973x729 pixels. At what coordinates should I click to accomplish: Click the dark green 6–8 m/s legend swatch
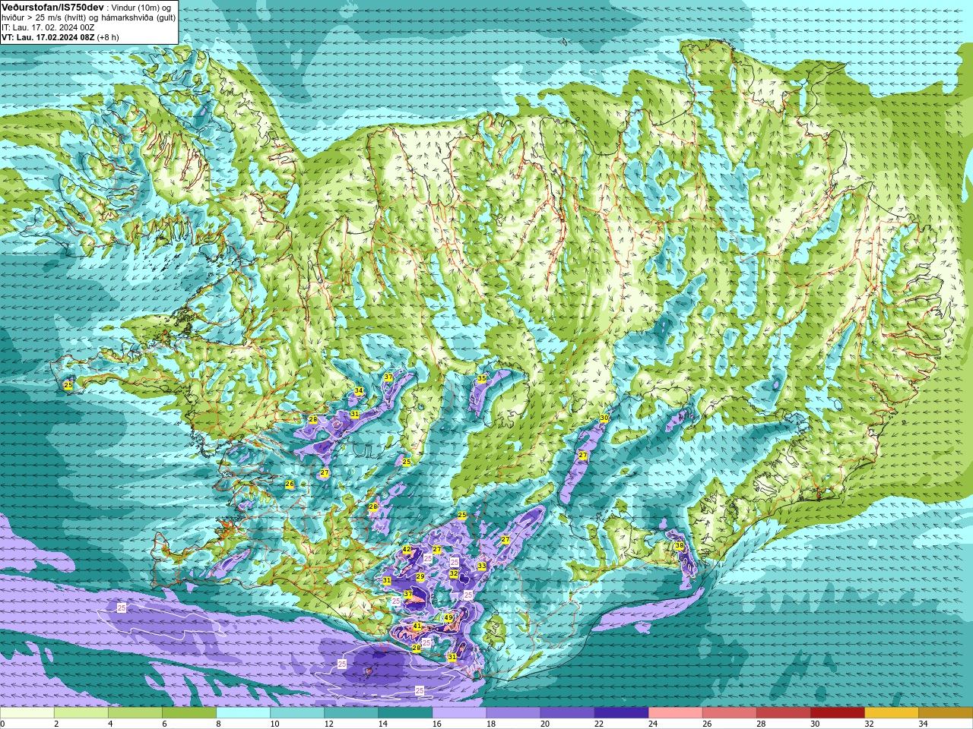tap(189, 713)
